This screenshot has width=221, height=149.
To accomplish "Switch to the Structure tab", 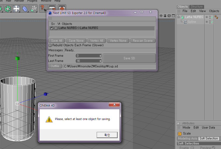I will coord(197,7).
